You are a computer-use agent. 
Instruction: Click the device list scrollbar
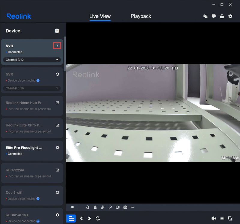65,54
